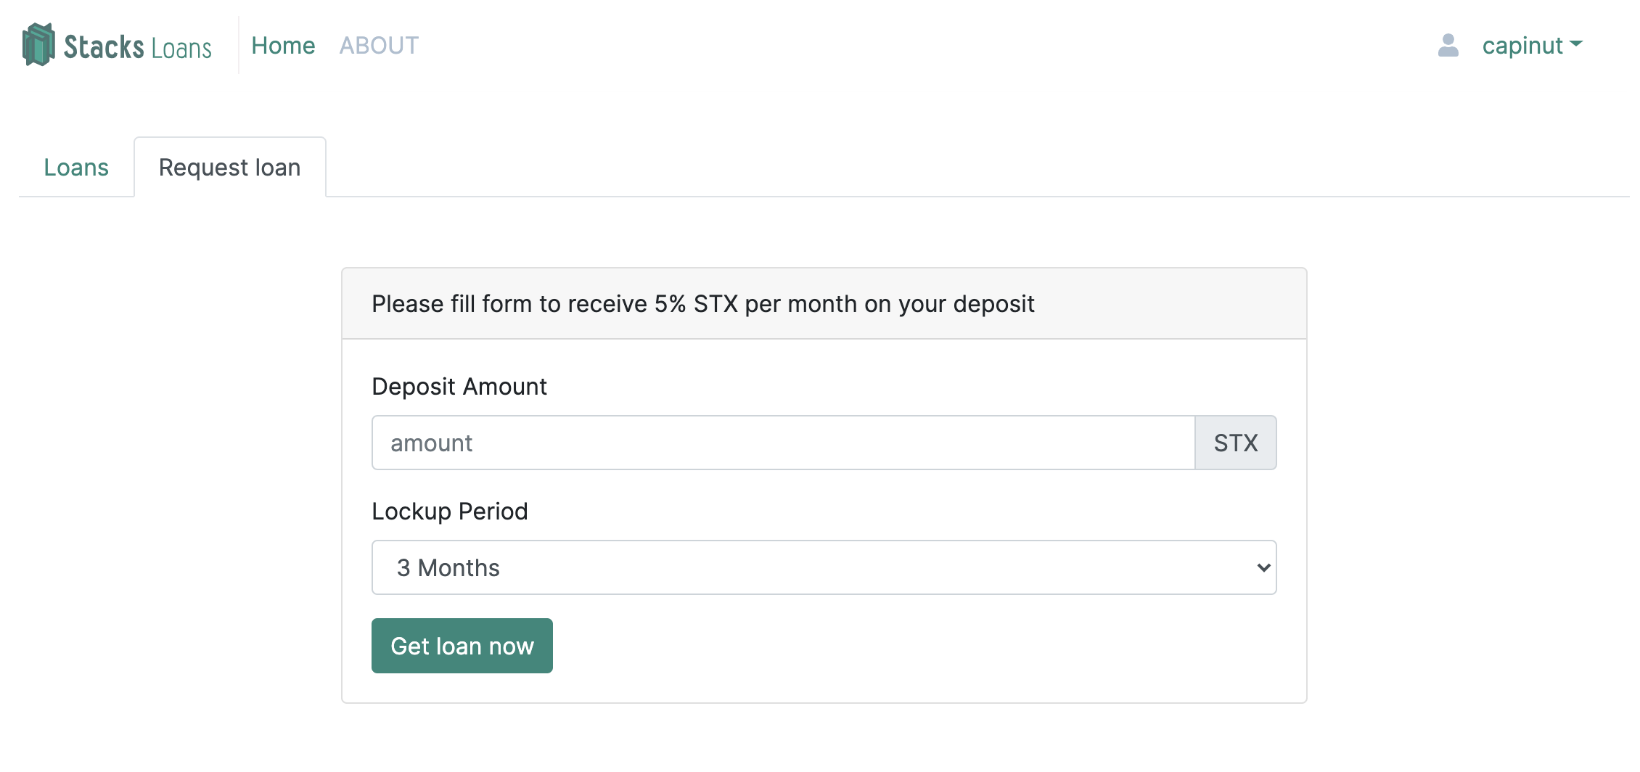This screenshot has height=772, width=1640.
Task: Expand the caret arrow next to capinut
Action: [1575, 44]
